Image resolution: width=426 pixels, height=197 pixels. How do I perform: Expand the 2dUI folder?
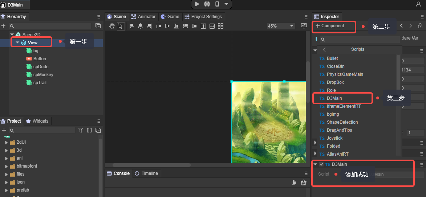pyautogui.click(x=7, y=142)
